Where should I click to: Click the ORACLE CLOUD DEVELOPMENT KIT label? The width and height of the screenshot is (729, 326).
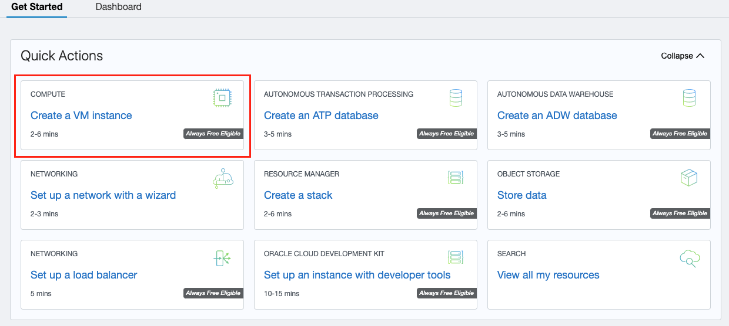click(x=324, y=254)
